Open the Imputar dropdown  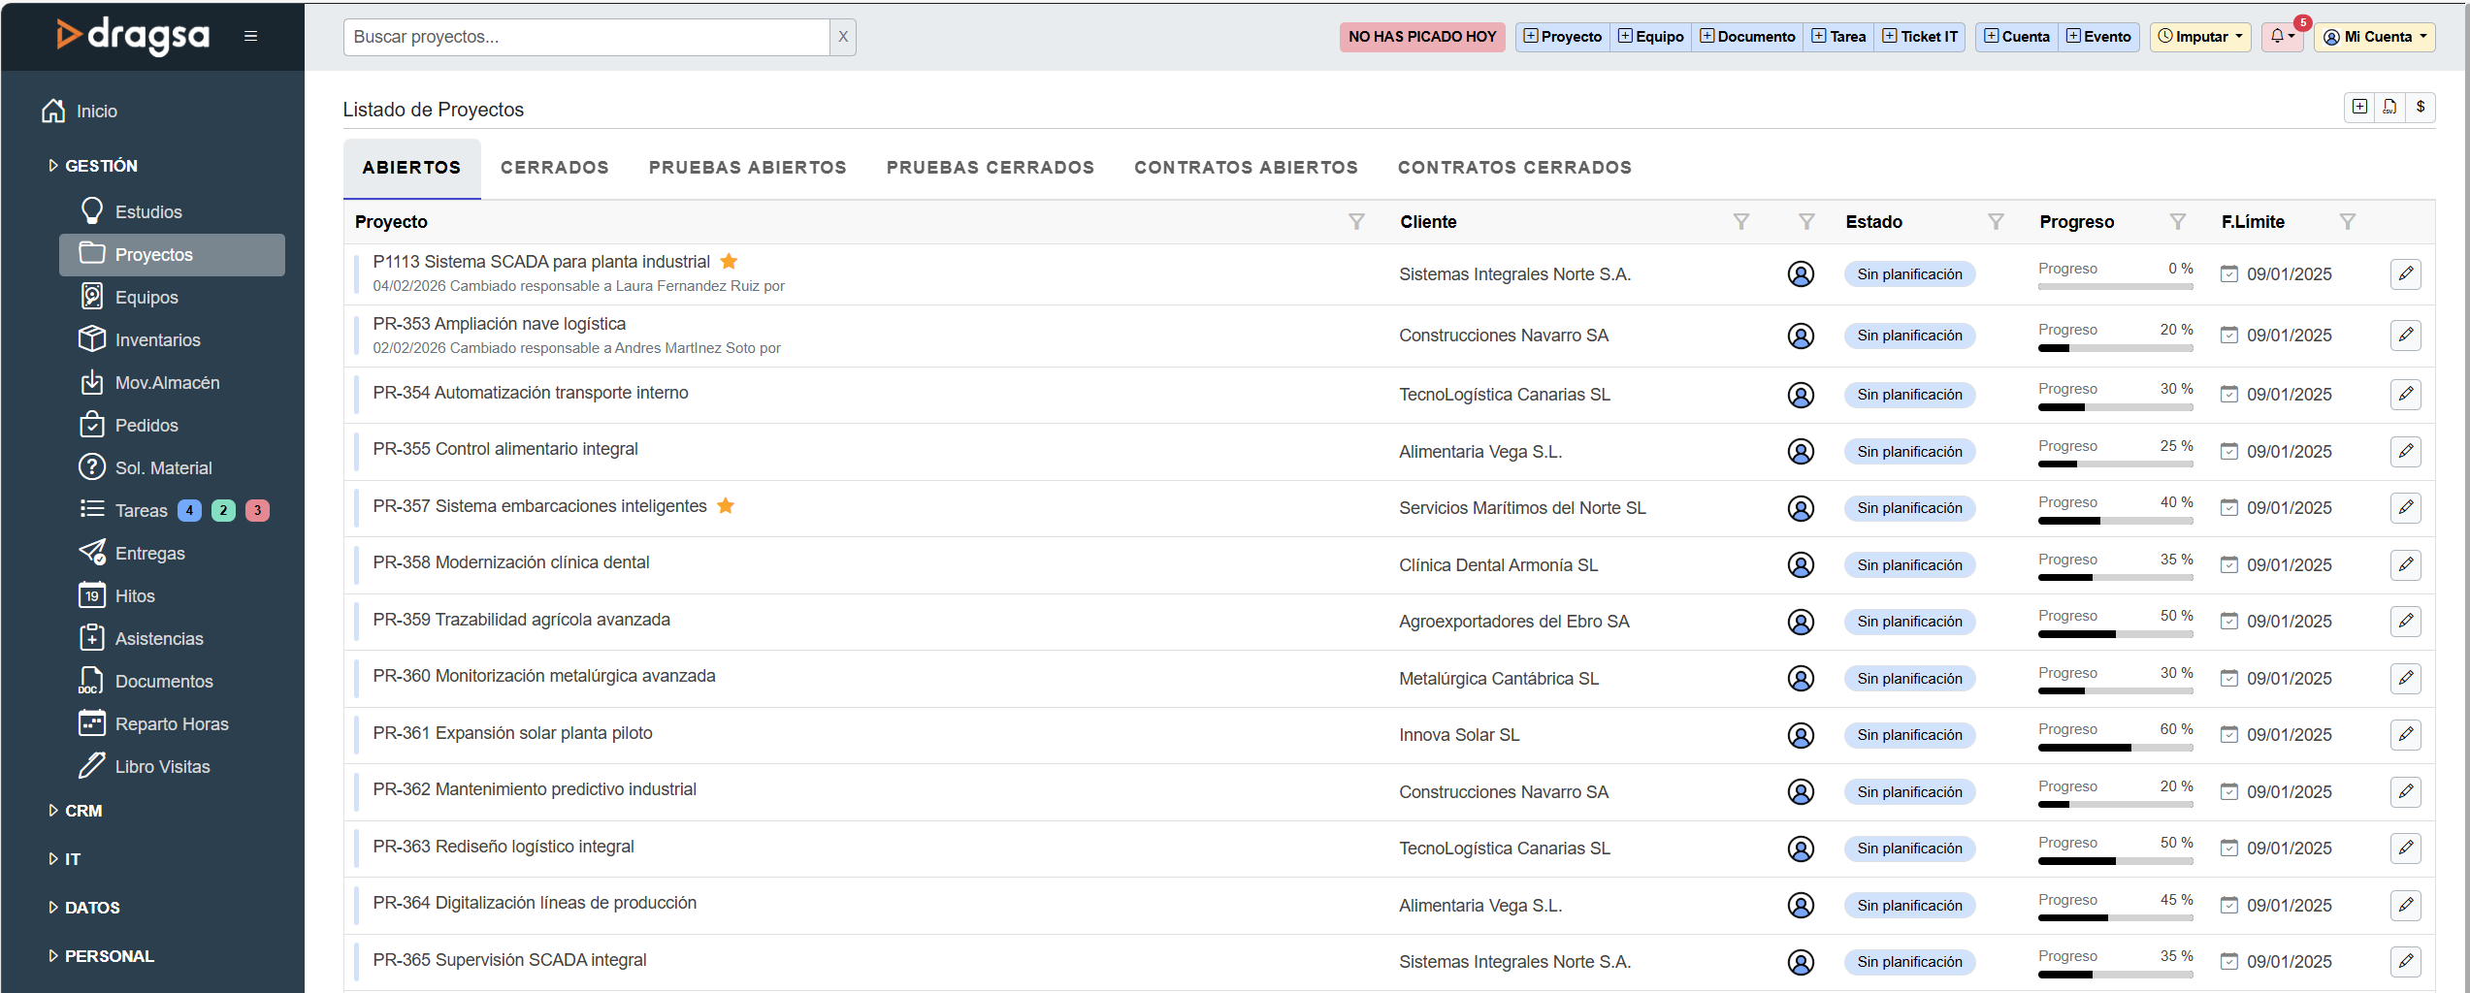2199,37
